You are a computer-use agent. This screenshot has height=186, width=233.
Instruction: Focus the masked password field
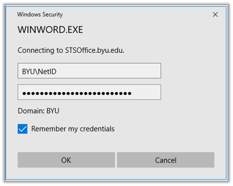coord(89,92)
